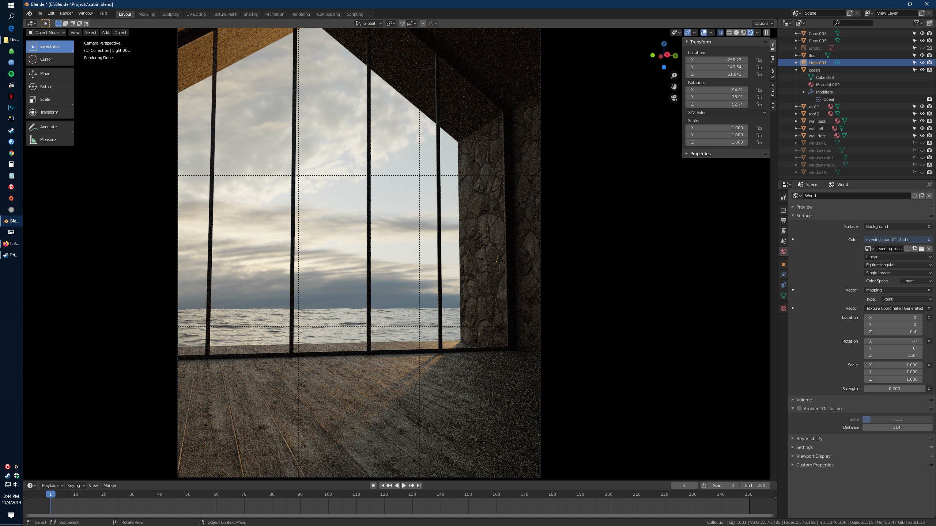This screenshot has height=526, width=936.
Task: Click the Options button in the header
Action: pyautogui.click(x=763, y=23)
